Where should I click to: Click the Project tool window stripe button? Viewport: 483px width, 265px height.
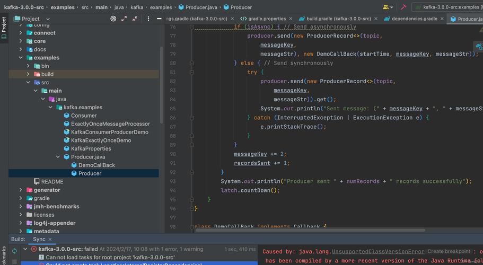(4, 28)
